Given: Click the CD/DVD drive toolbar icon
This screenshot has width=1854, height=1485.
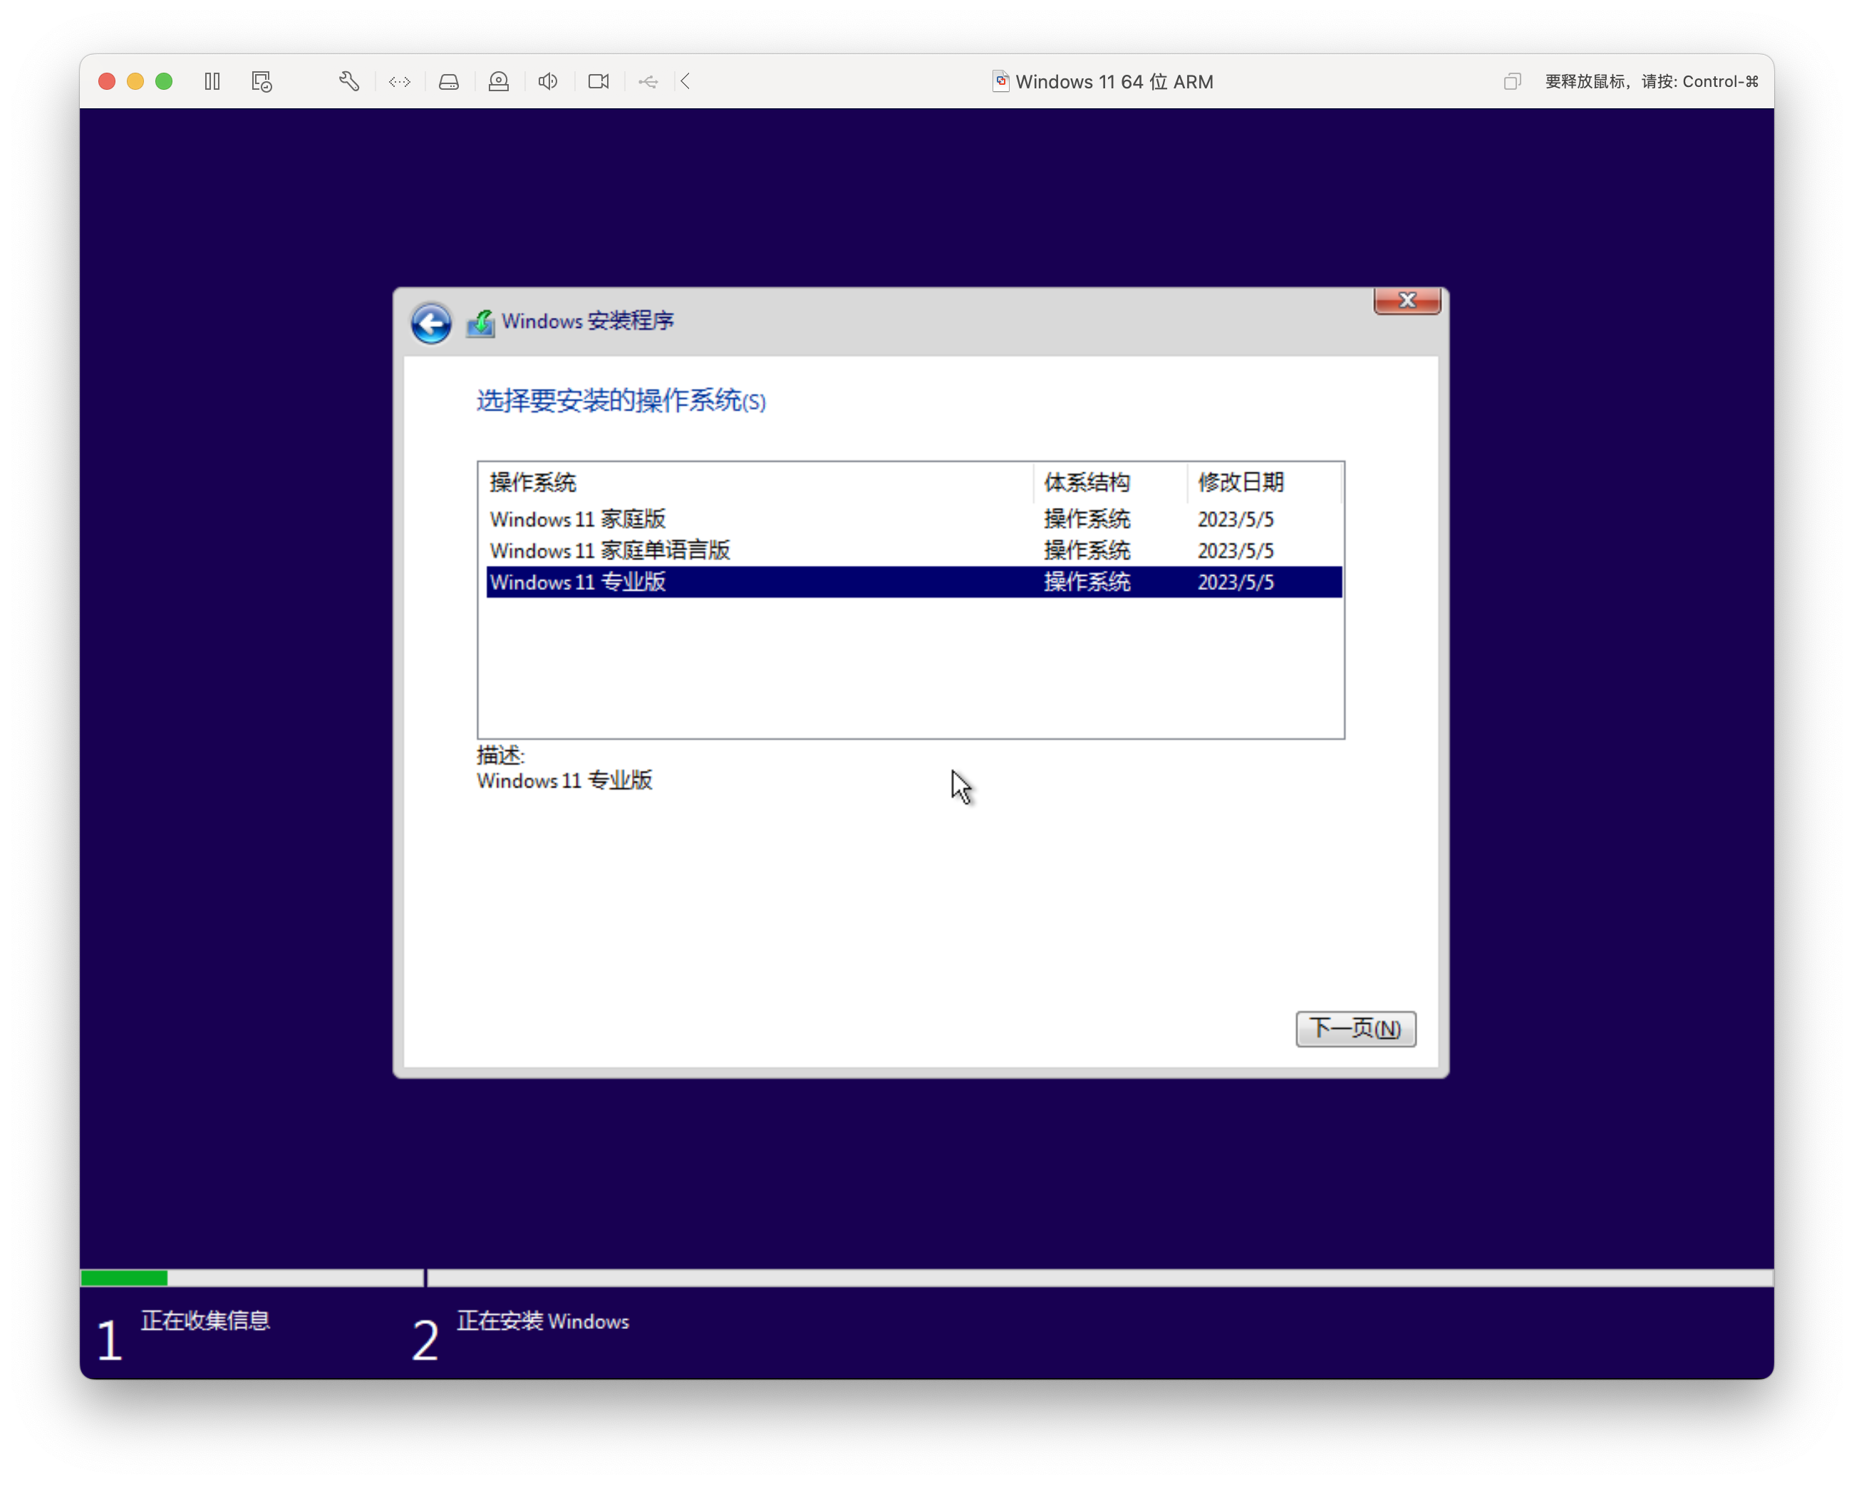Looking at the screenshot, I should point(499,82).
